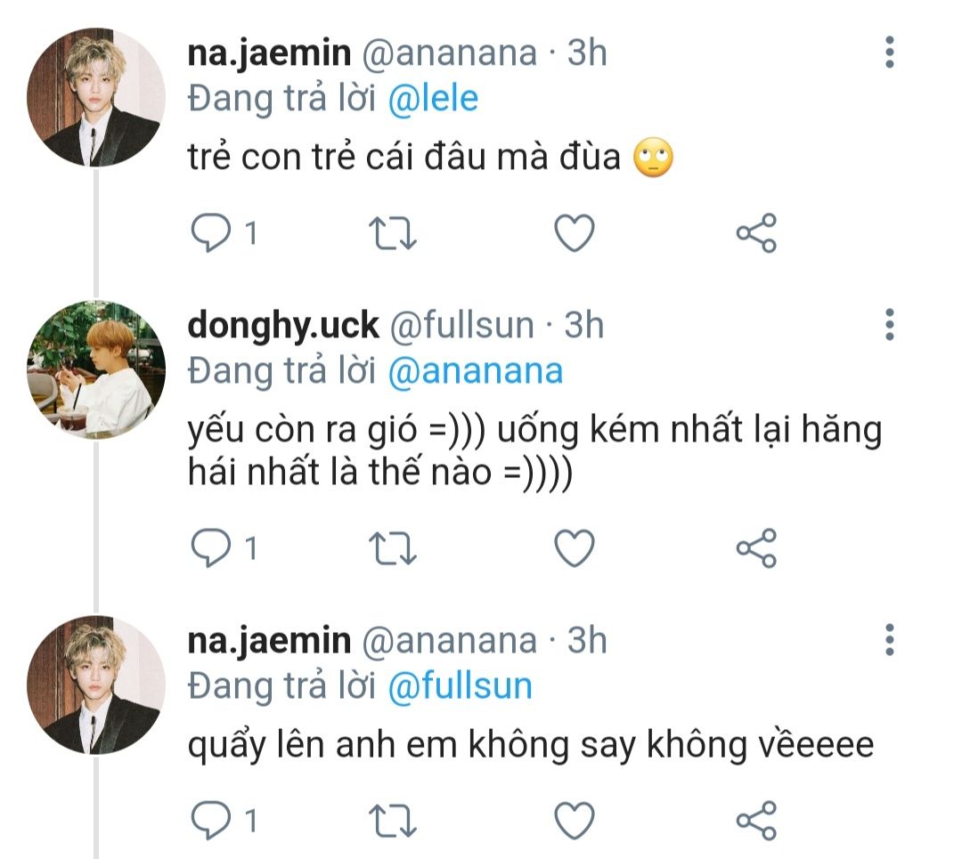Retweet the first na.jaemin tweet

point(393,233)
